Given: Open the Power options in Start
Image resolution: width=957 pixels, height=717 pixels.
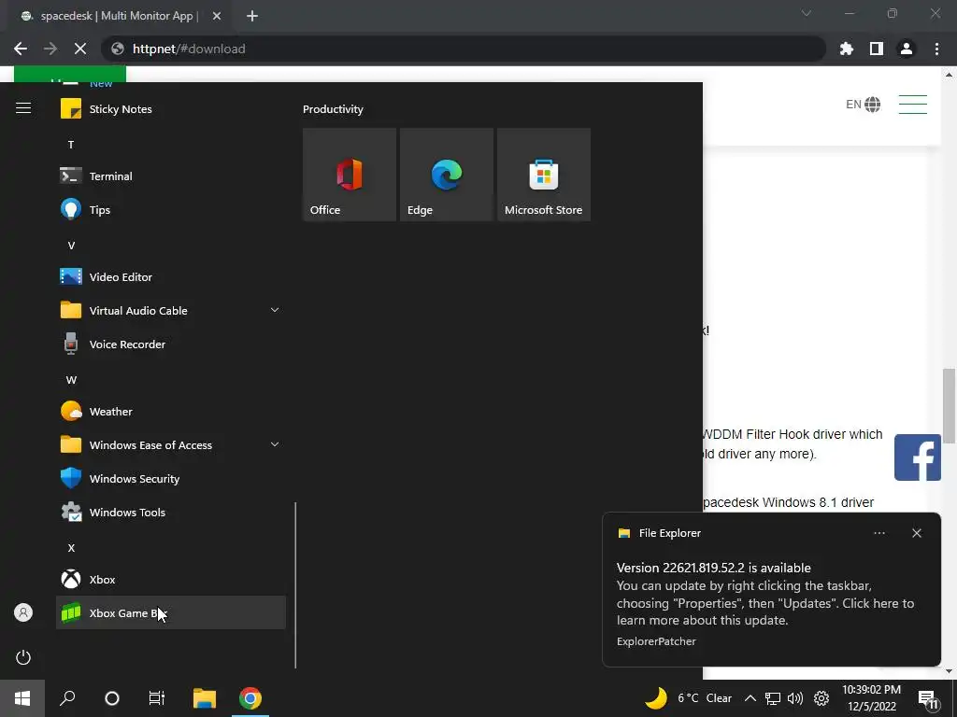Looking at the screenshot, I should coord(23,657).
